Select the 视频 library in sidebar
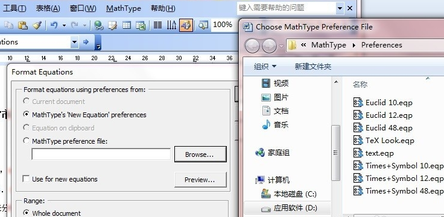The height and width of the screenshot is (217, 444). [274, 83]
